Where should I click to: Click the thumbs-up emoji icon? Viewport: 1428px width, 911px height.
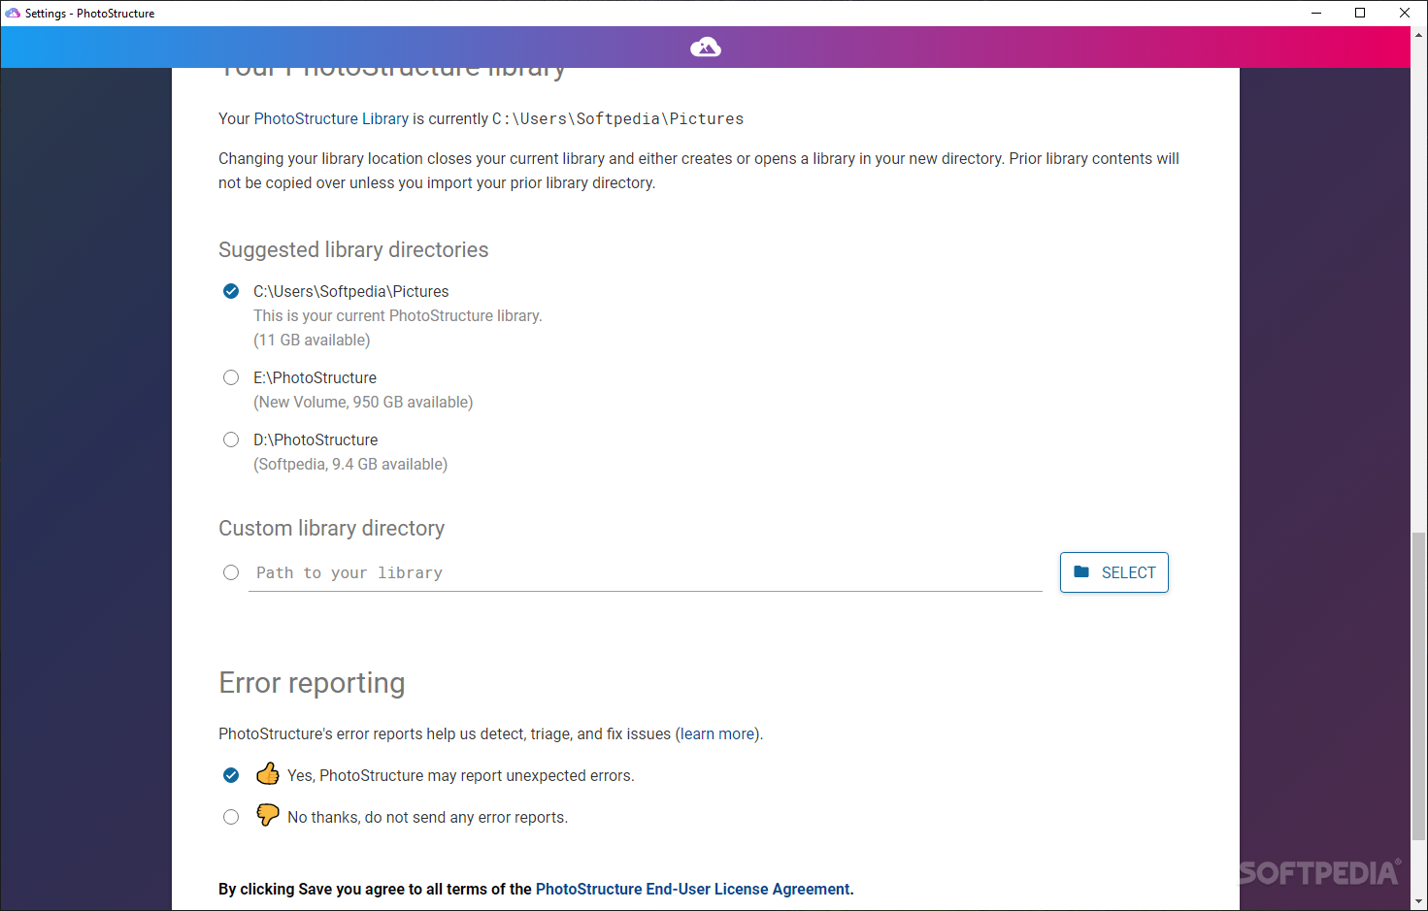267,773
